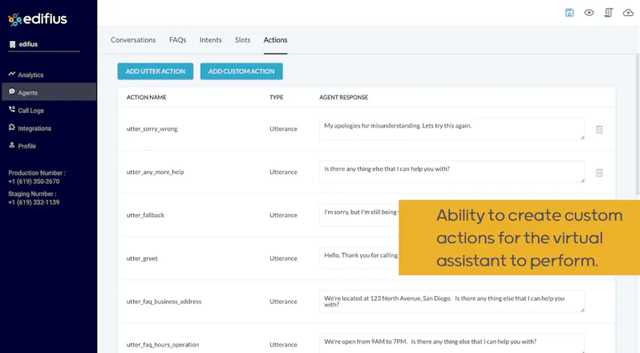Click the page vertical scrollbar
Image resolution: width=640 pixels, height=353 pixels.
pos(638,124)
